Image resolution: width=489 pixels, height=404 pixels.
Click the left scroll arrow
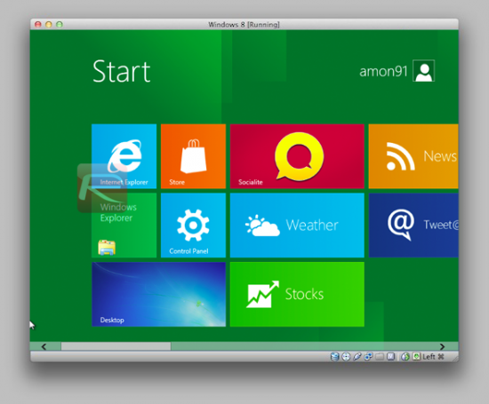(x=44, y=346)
